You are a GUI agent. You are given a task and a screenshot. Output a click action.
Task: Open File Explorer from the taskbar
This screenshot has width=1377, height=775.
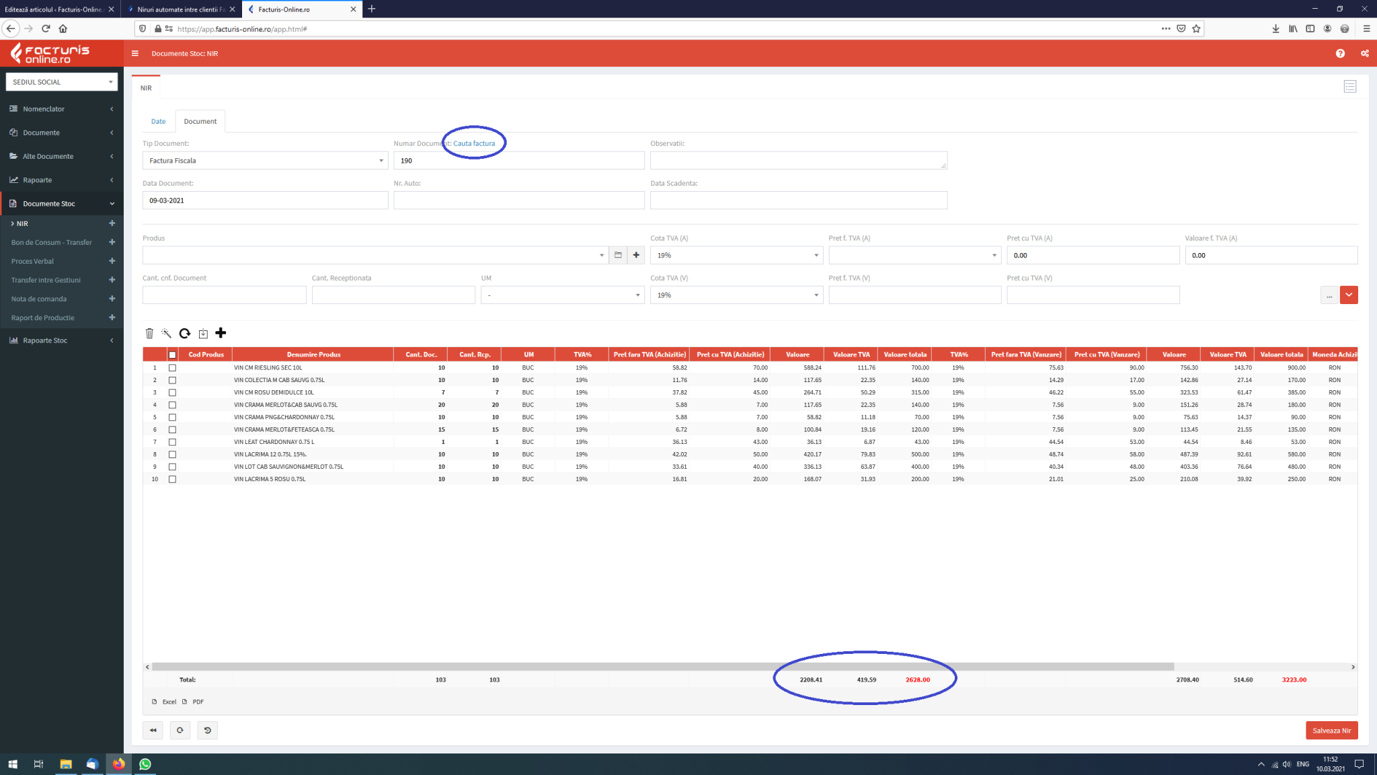(x=66, y=764)
